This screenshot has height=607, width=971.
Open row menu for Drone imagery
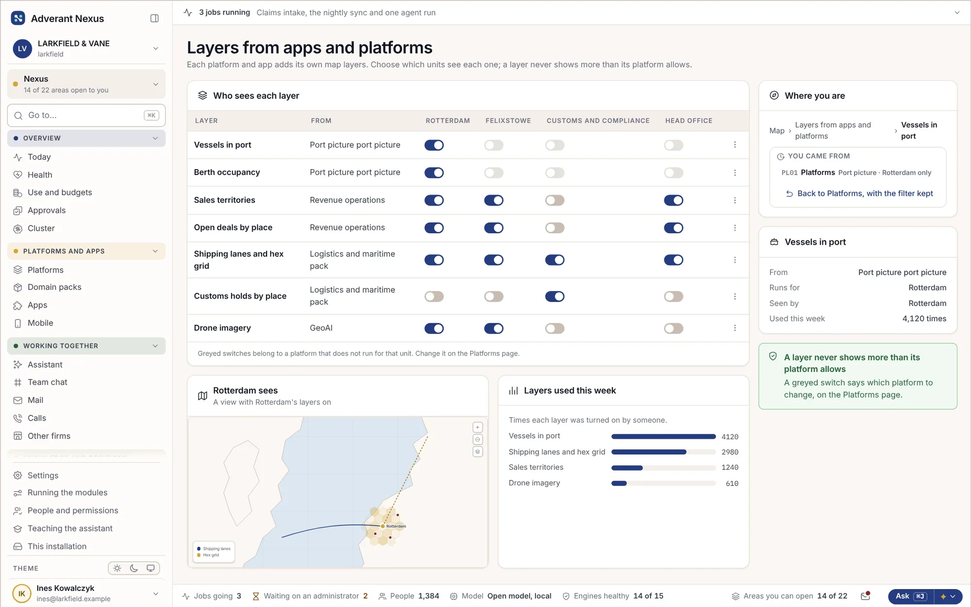point(735,328)
